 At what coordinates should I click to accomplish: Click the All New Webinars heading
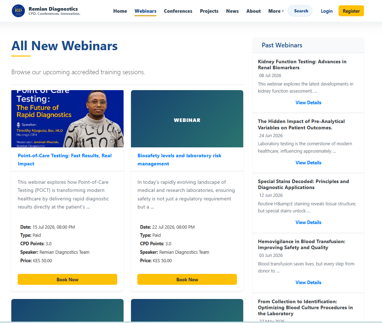tap(65, 46)
